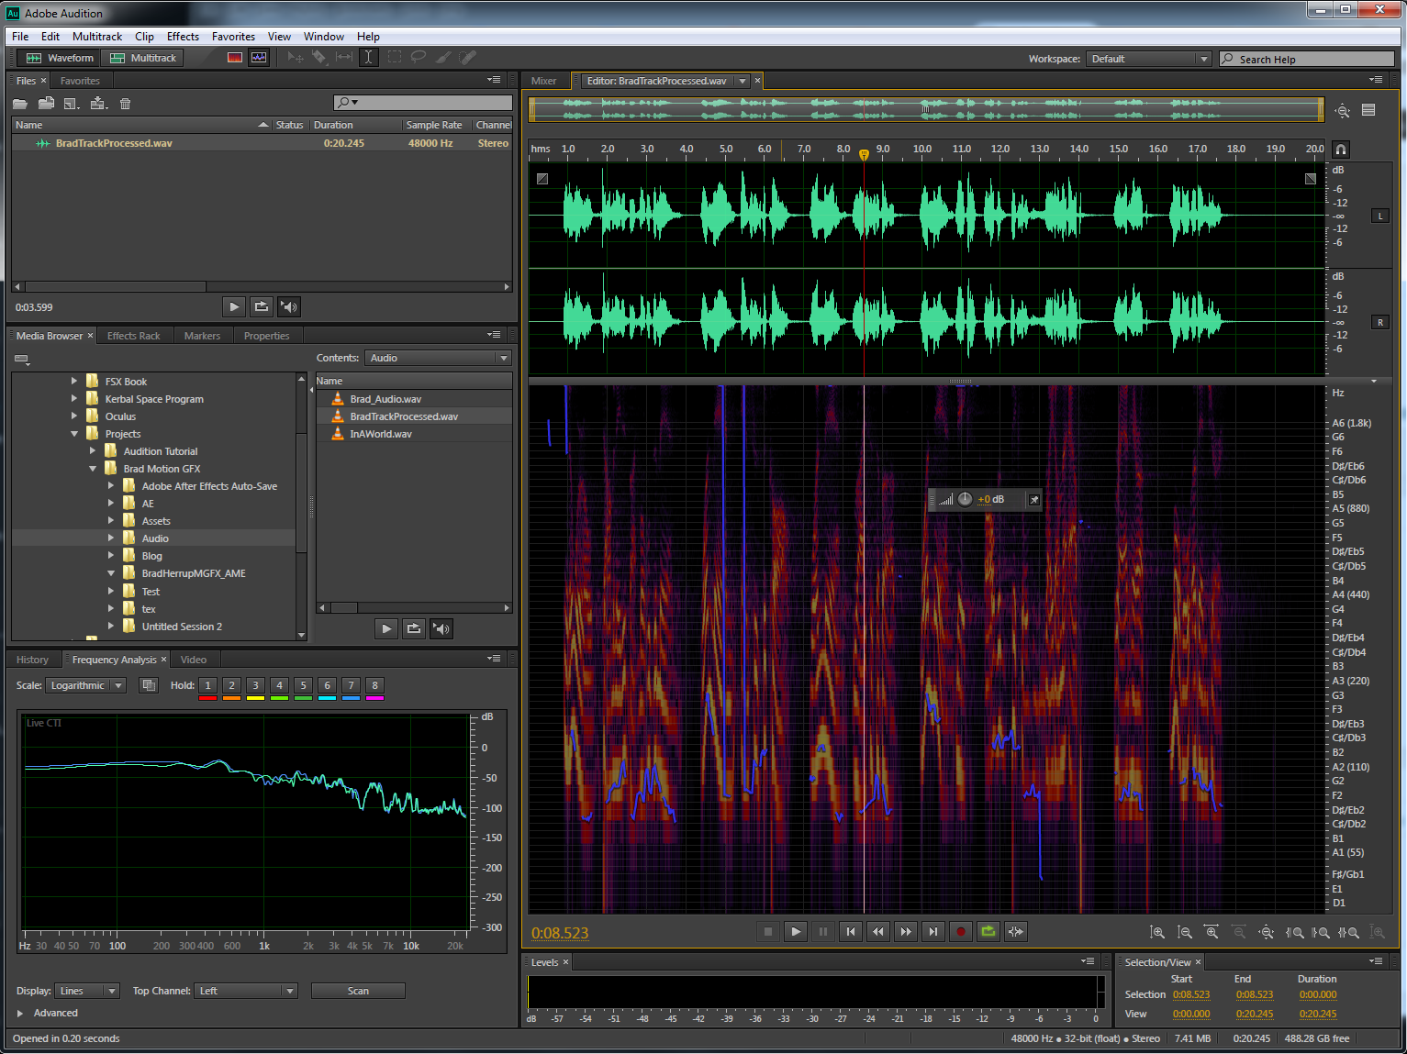Viewport: 1407px width, 1054px height.
Task: Open the Effects menu
Action: pyautogui.click(x=183, y=37)
